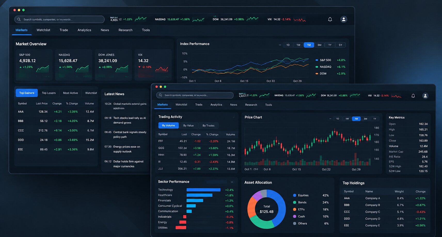Image resolution: width=442 pixels, height=237 pixels.
Task: Click the Technology sector performance bar
Action: [203, 190]
